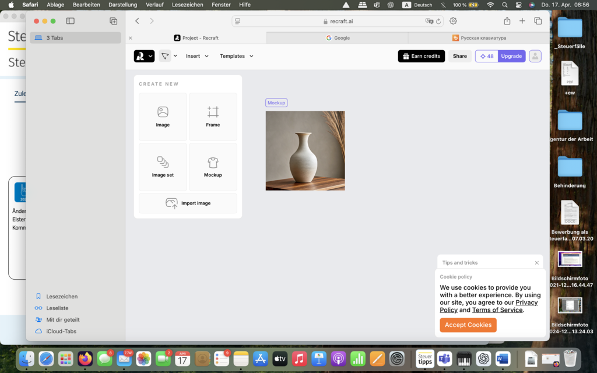This screenshot has height=373, width=597.
Task: Open Spotlight search in the menu bar
Action: [504, 5]
